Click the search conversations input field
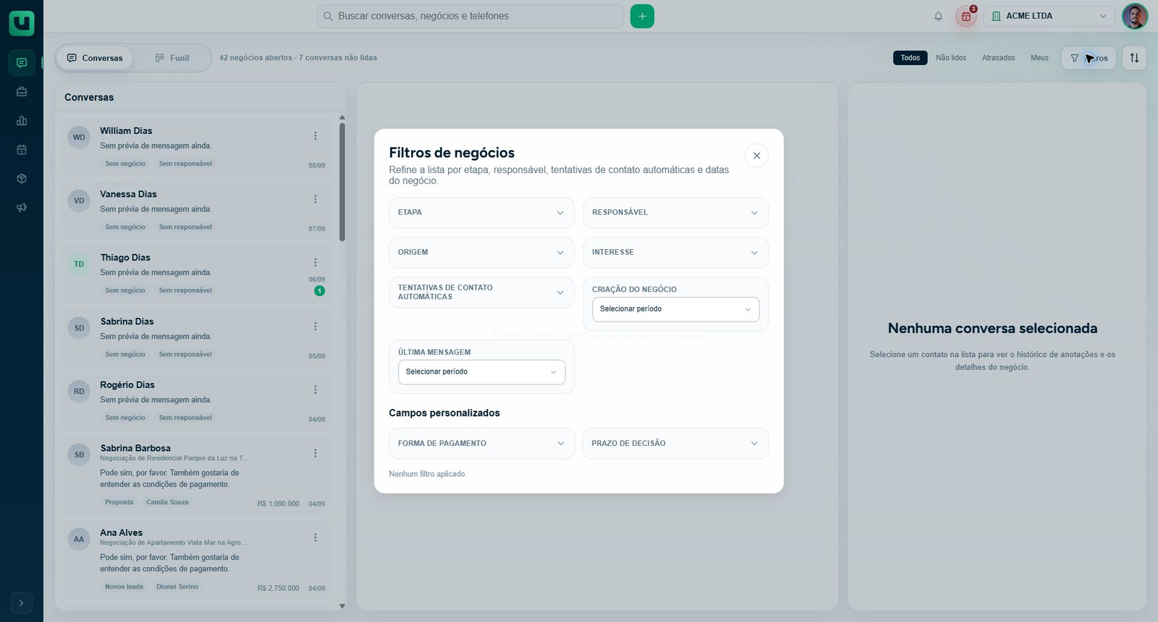The image size is (1158, 622). click(470, 16)
